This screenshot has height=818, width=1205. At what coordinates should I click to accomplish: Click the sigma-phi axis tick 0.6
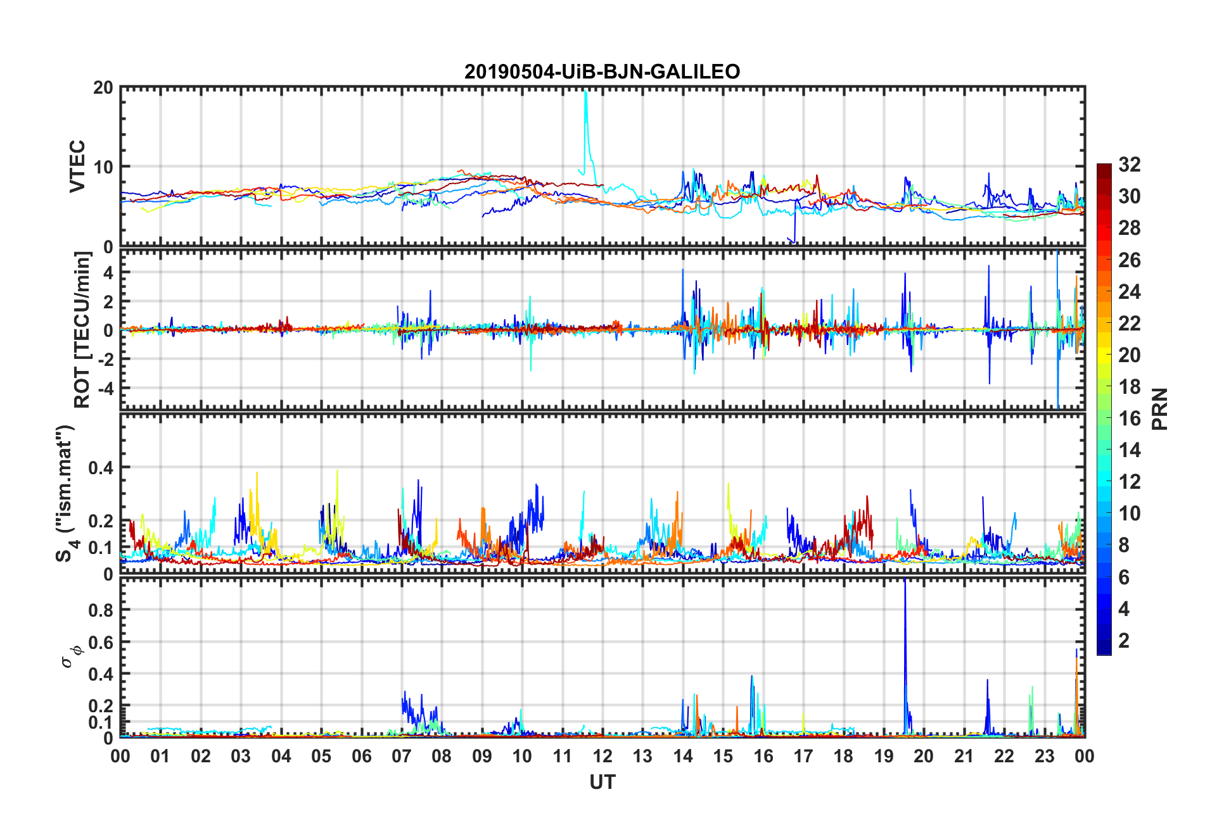pos(101,642)
